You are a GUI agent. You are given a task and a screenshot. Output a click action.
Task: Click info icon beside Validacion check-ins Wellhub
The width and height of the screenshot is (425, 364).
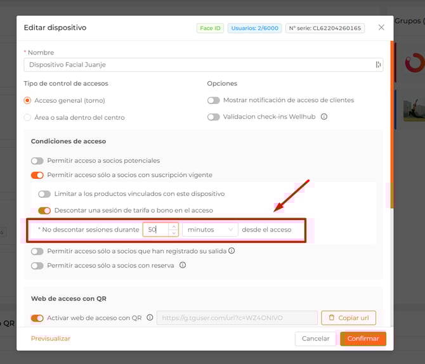[324, 117]
